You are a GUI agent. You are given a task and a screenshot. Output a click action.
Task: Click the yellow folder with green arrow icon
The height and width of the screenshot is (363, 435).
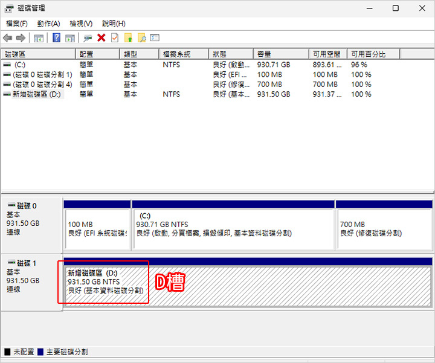pos(128,37)
